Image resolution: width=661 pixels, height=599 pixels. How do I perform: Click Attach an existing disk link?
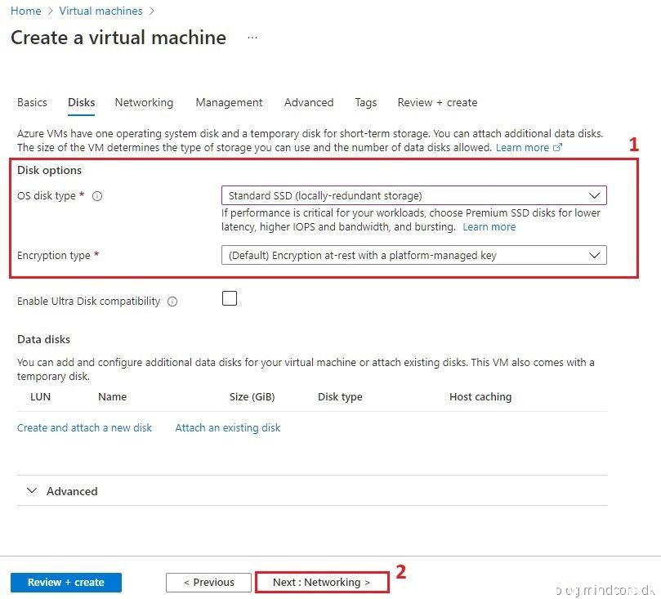pyautogui.click(x=227, y=427)
